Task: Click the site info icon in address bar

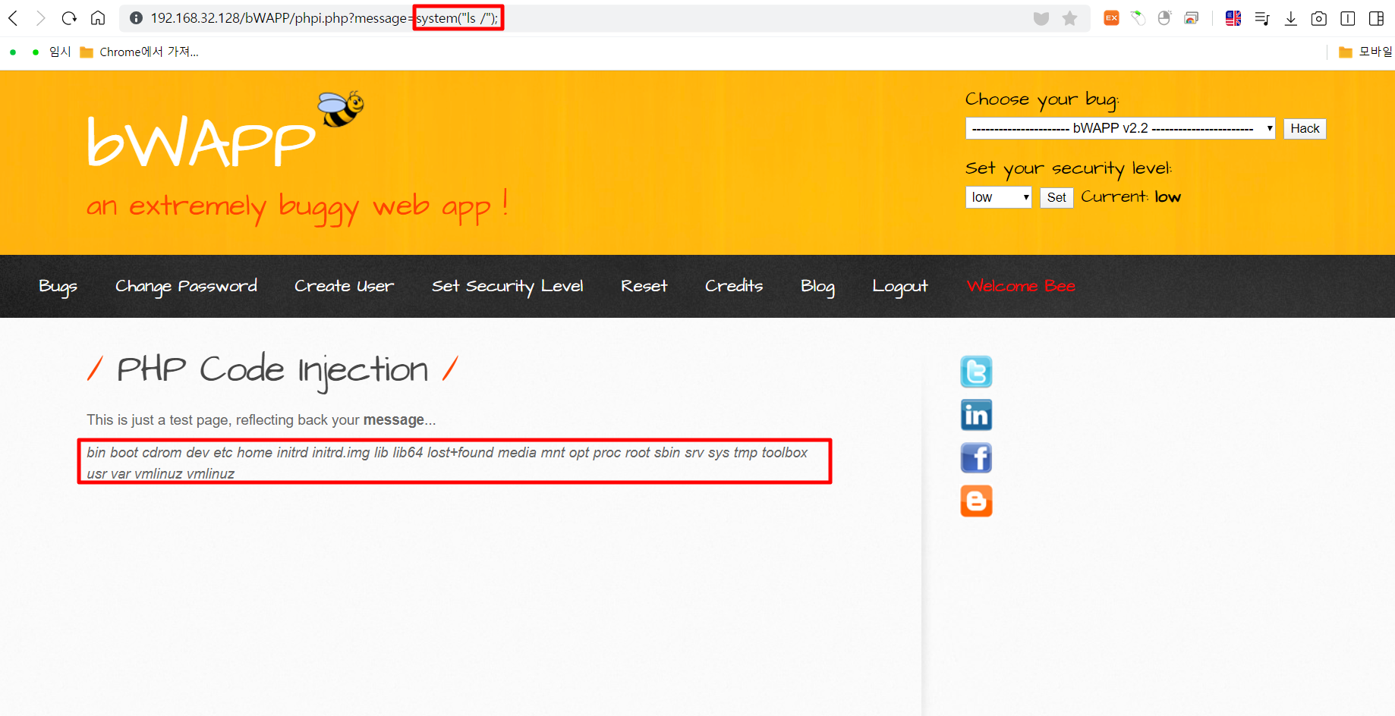Action: [136, 18]
